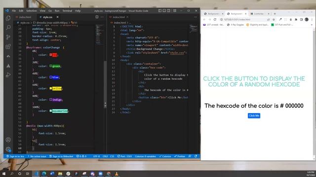Open the Search view in activity bar
Image resolution: width=316 pixels, height=177 pixels.
click(x=8, y=28)
